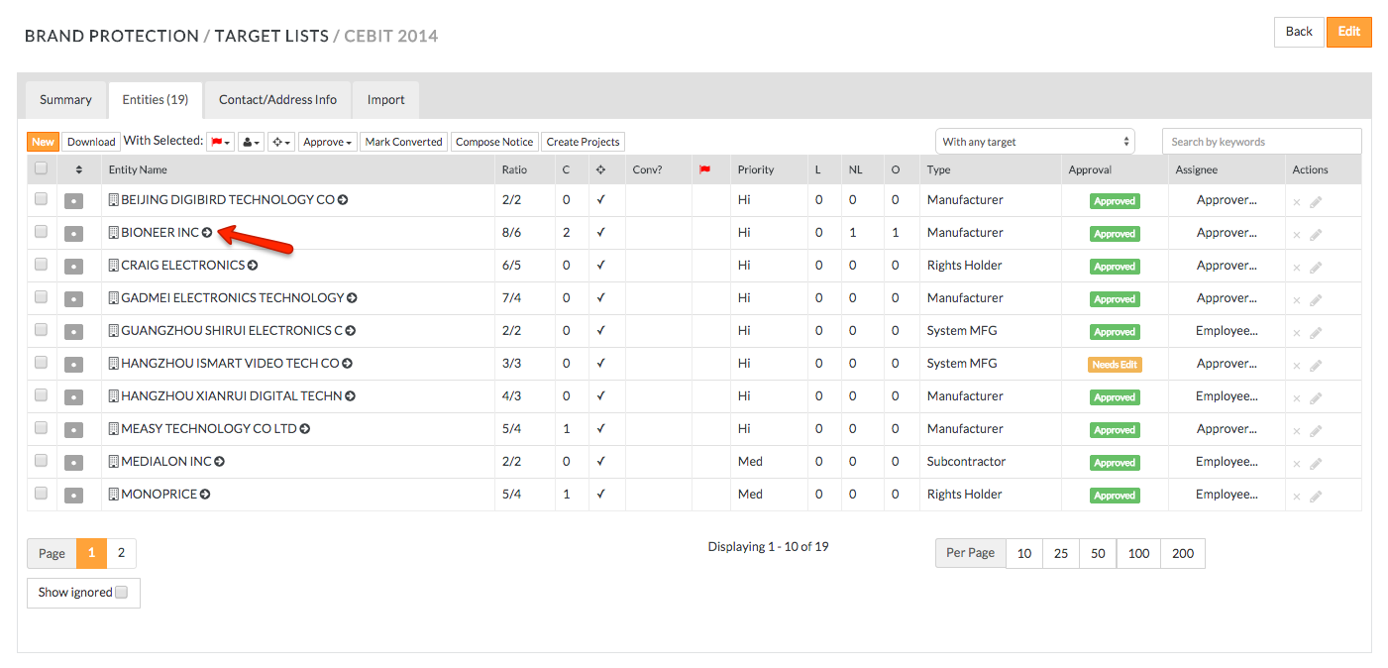Click the assignee person icon dropdown
Image resolution: width=1388 pixels, height=668 pixels.
[x=250, y=141]
